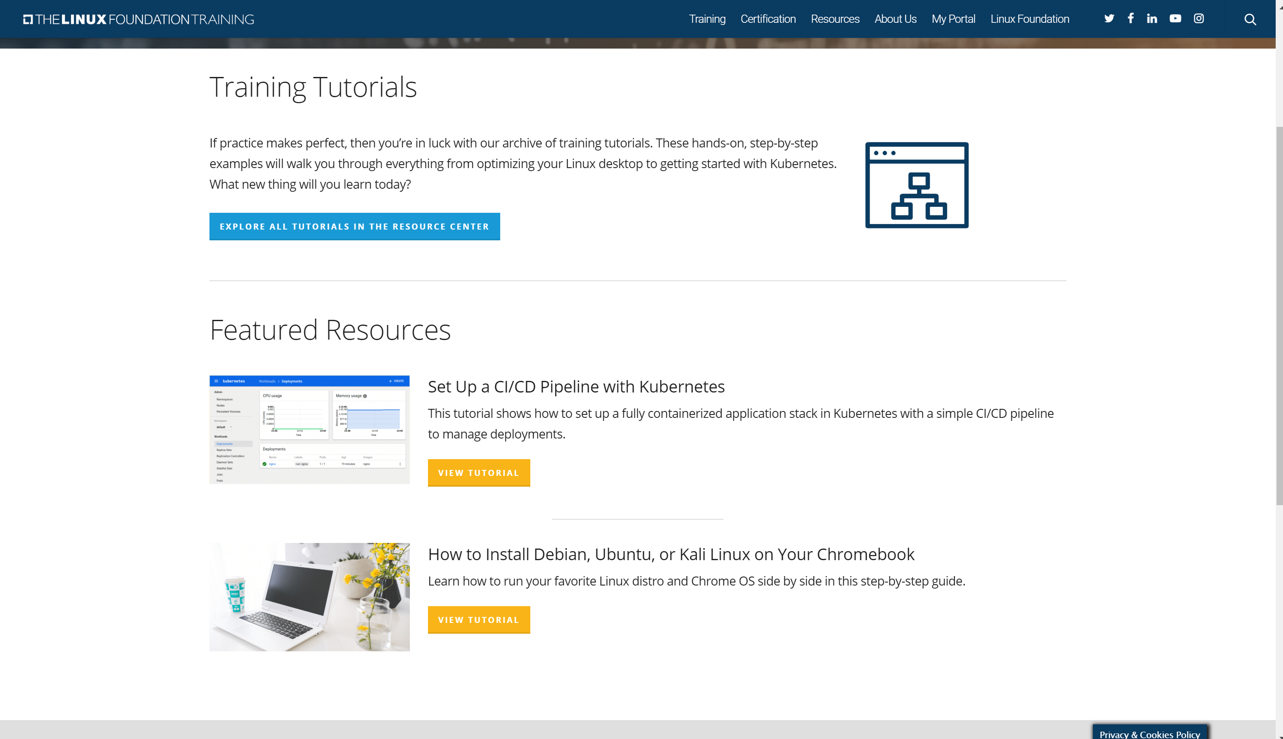Click Explore All Tutorials in the Resource Center
Viewport: 1283px width, 739px height.
(354, 227)
